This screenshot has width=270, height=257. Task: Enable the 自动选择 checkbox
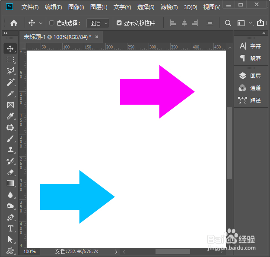click(x=52, y=23)
